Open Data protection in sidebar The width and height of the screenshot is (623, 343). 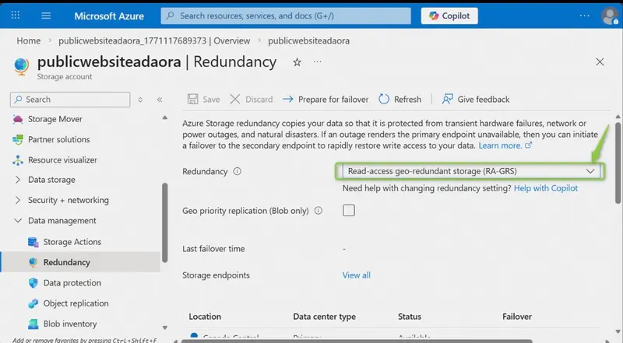pyautogui.click(x=72, y=282)
